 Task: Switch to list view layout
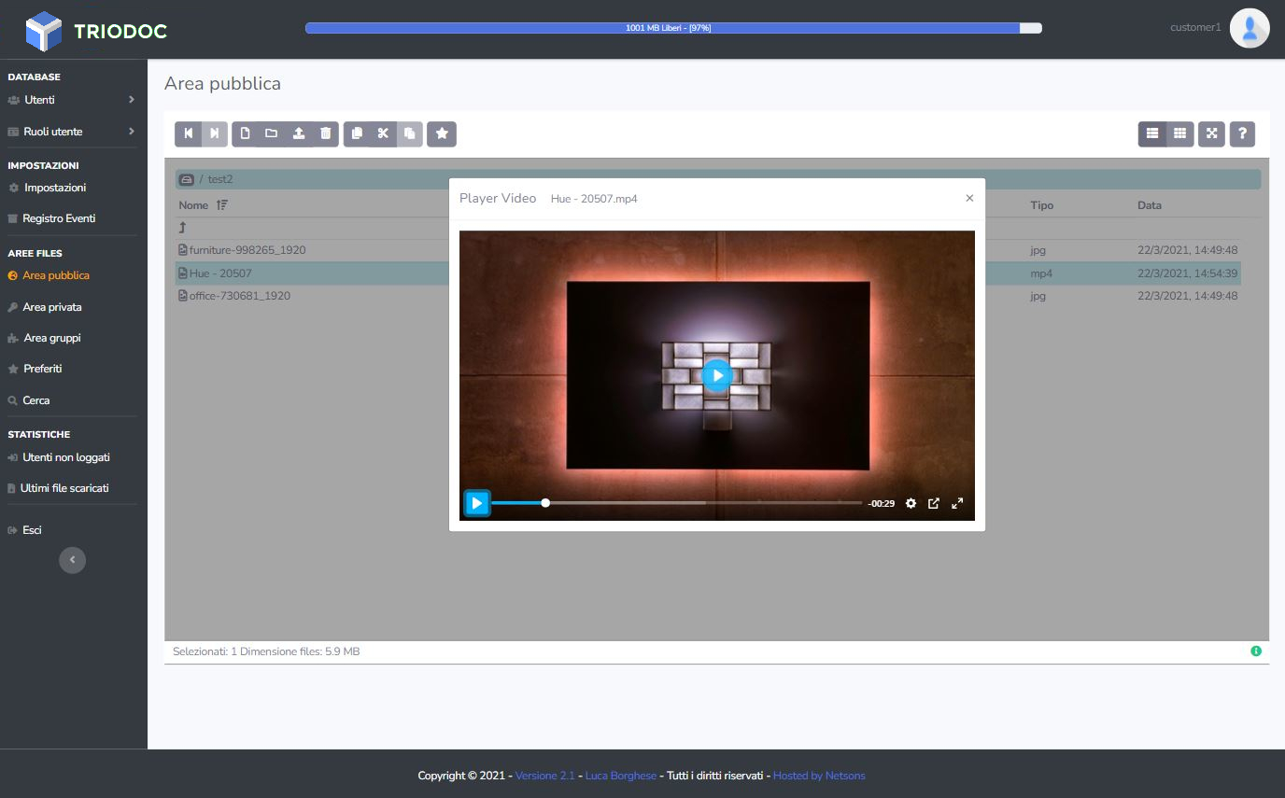click(x=1152, y=134)
